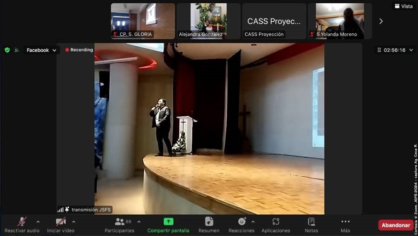Click the green encryption shield icon
Screen dimensions: 418x236
[7, 50]
